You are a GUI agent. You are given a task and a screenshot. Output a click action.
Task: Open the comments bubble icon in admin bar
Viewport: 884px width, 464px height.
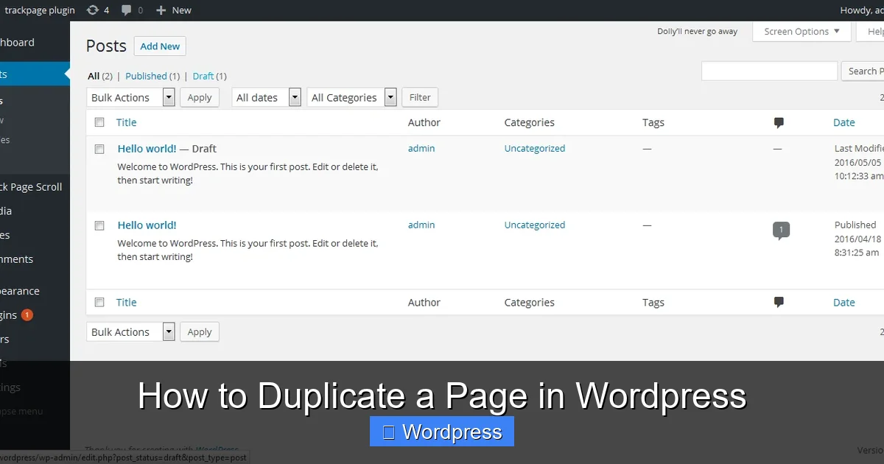pyautogui.click(x=127, y=10)
